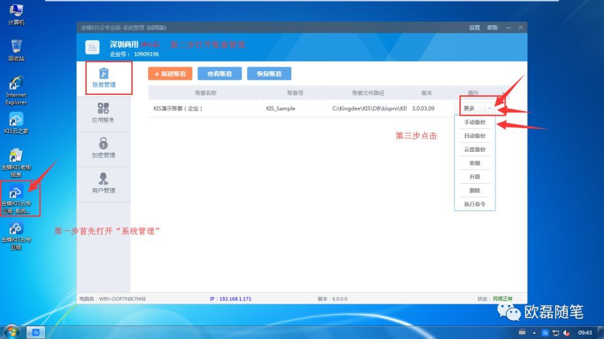The width and height of the screenshot is (604, 339).
Task: Click the KIS cloud tray icon
Action: 545,333
